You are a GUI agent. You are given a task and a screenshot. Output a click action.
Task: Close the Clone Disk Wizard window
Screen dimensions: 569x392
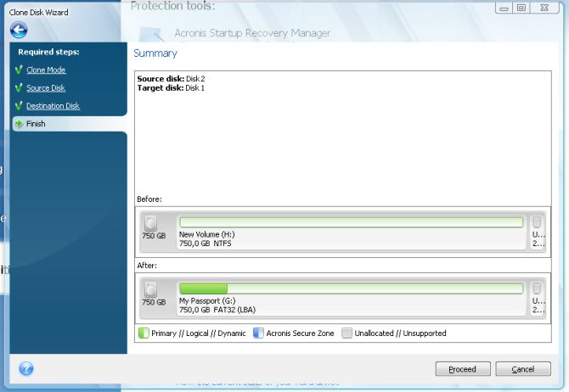coord(544,8)
